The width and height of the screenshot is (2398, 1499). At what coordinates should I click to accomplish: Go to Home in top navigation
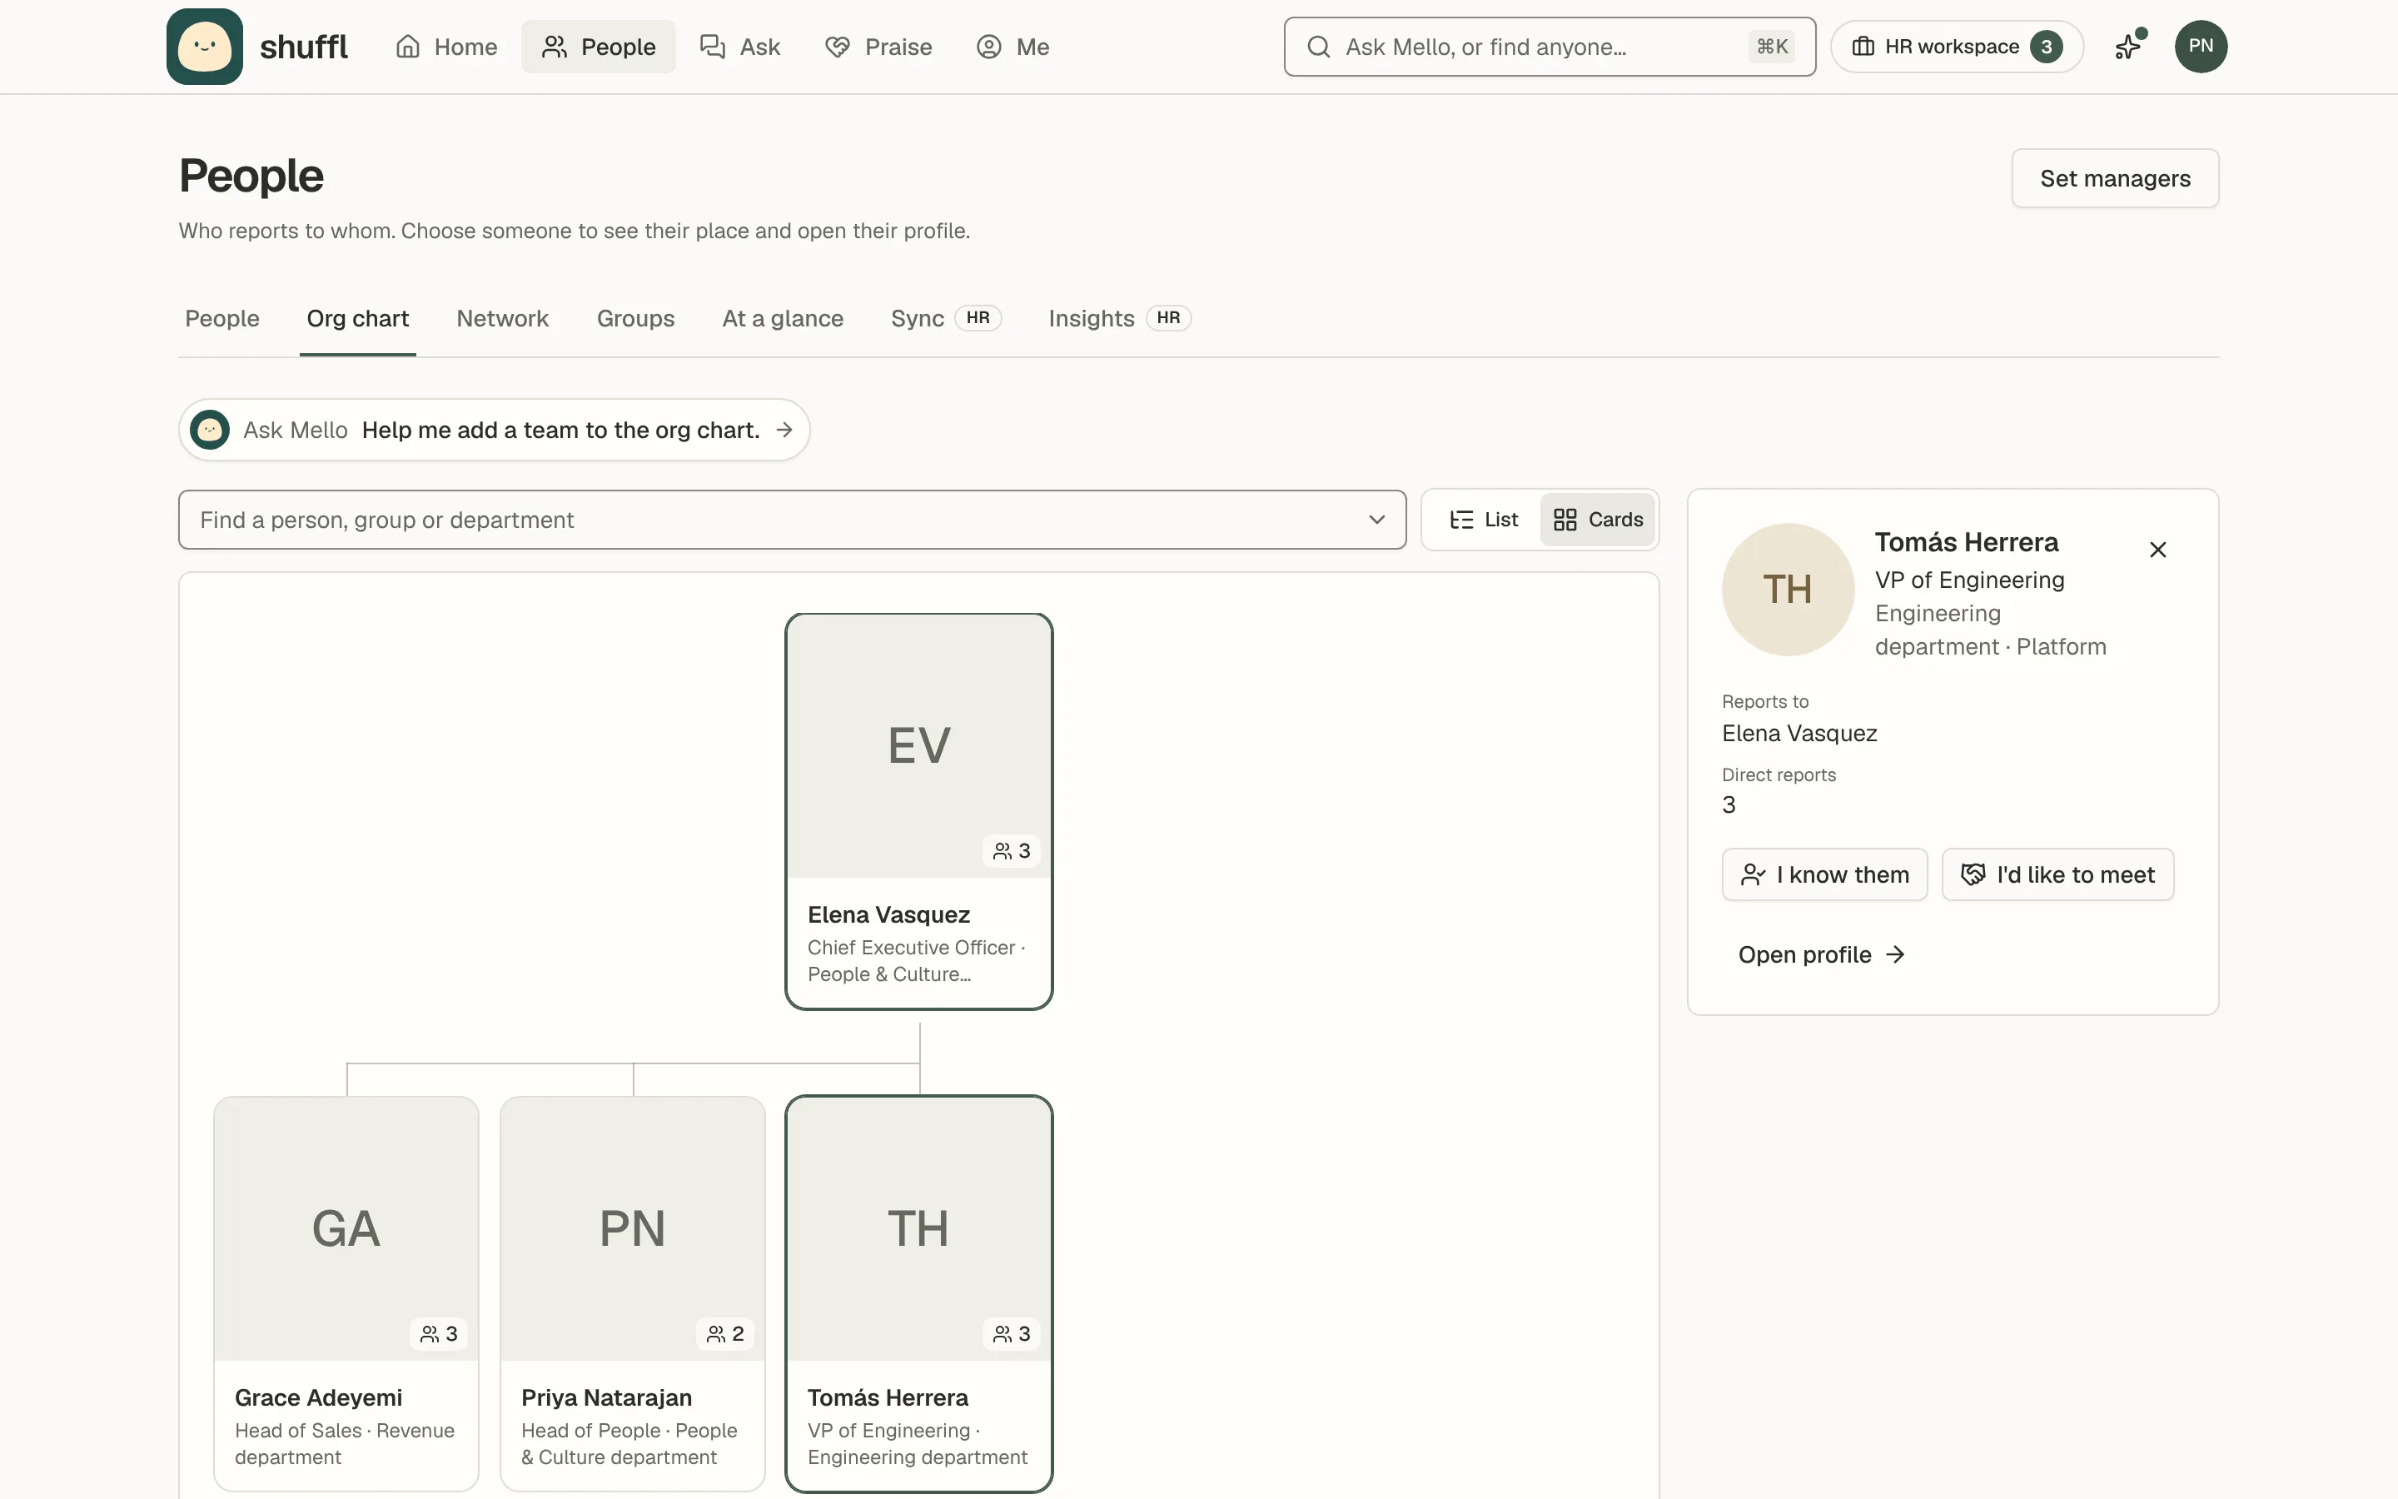pyautogui.click(x=446, y=47)
